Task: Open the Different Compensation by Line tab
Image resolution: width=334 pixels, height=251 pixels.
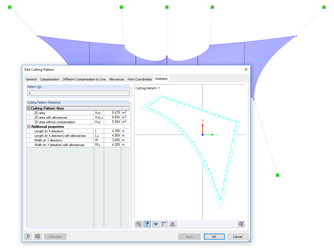Action: pos(84,79)
